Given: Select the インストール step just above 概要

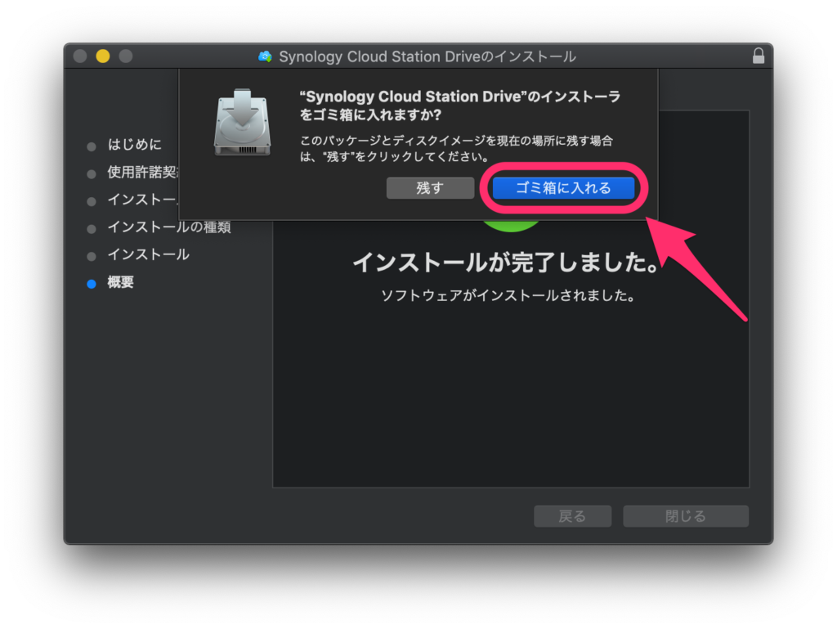Looking at the screenshot, I should coord(148,255).
